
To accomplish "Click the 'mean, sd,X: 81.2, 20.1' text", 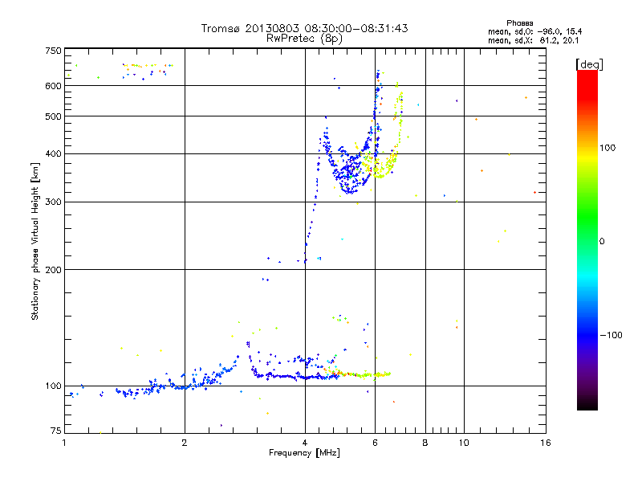I will 533,40.
